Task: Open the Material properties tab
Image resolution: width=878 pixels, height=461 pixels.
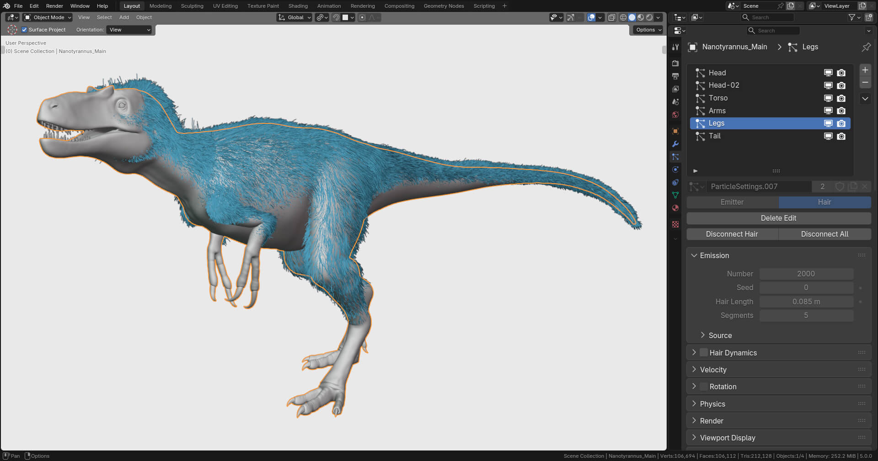Action: coord(675,208)
